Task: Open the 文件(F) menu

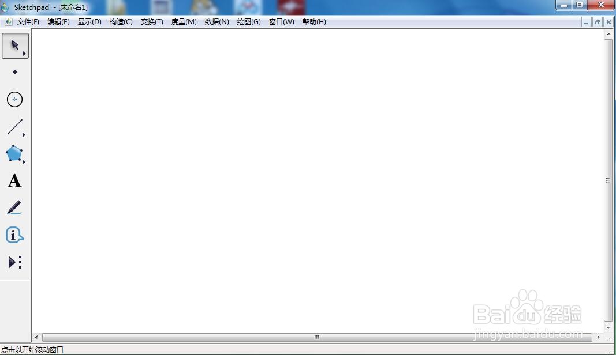Action: 28,22
